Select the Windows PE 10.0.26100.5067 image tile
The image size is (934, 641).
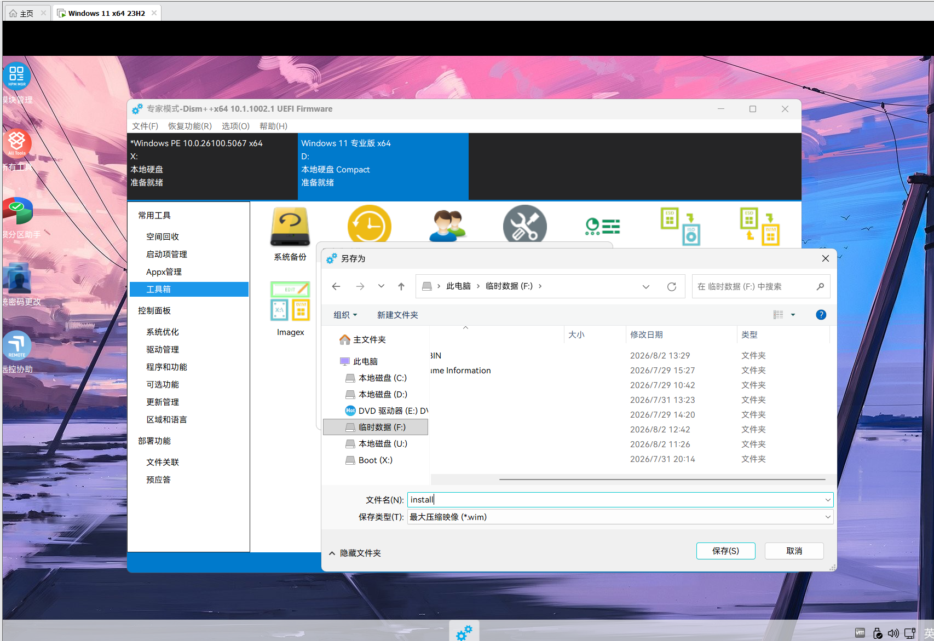click(x=212, y=166)
